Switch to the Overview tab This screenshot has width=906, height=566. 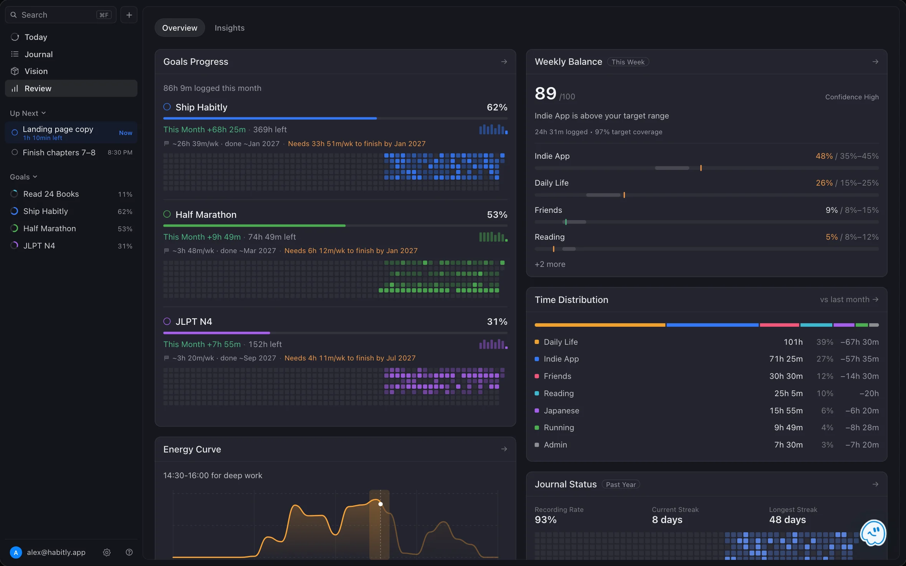click(180, 28)
